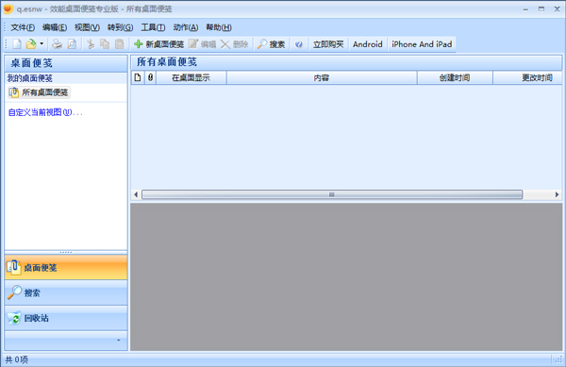Click the print toolbar icon
Image resolution: width=566 pixels, height=367 pixels.
coord(57,44)
